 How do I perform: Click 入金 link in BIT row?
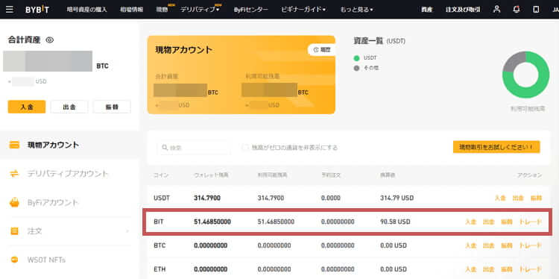pos(470,222)
